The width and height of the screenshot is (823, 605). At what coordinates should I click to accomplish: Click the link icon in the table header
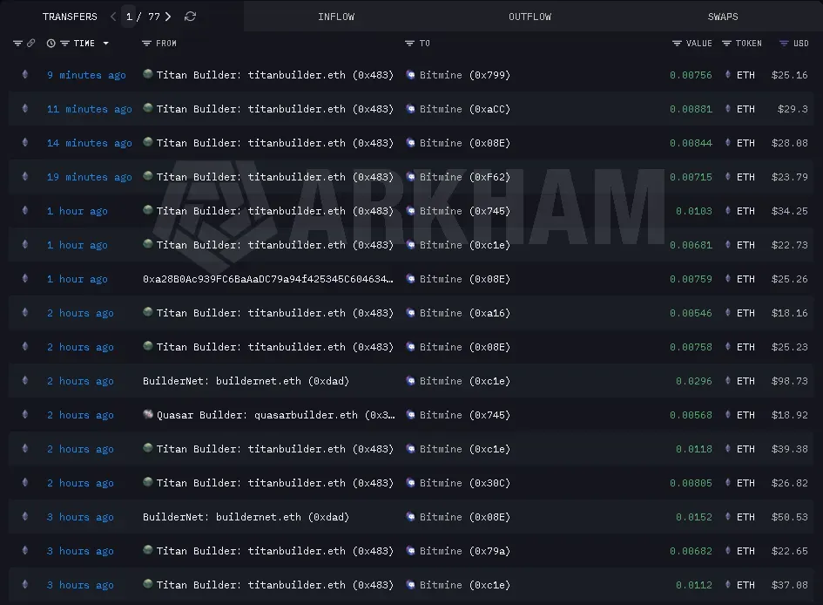point(30,43)
